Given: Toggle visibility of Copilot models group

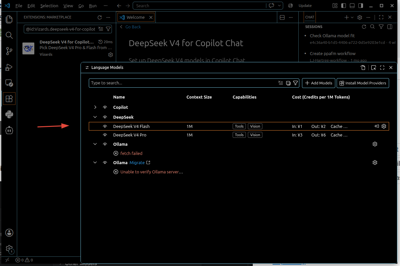Looking at the screenshot, I should pyautogui.click(x=105, y=107).
